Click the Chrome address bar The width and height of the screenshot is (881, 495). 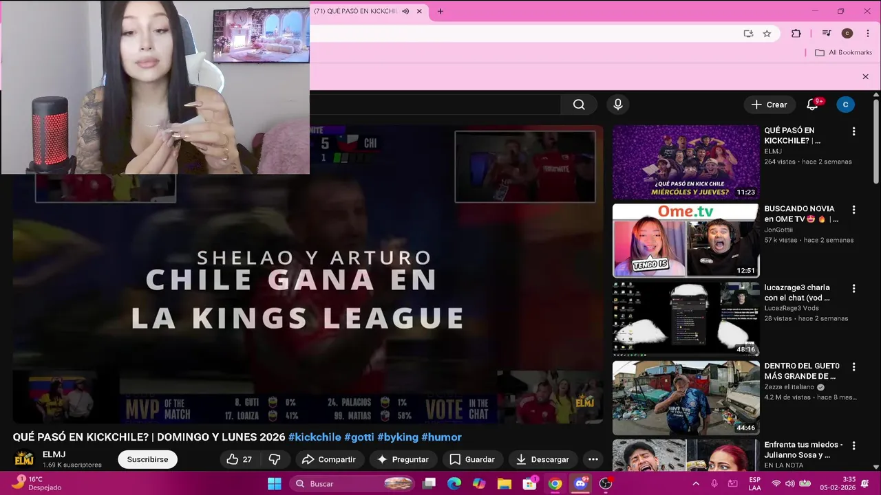[x=523, y=33]
